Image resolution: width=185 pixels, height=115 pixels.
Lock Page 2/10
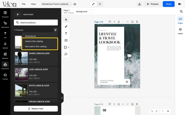point(118,104)
